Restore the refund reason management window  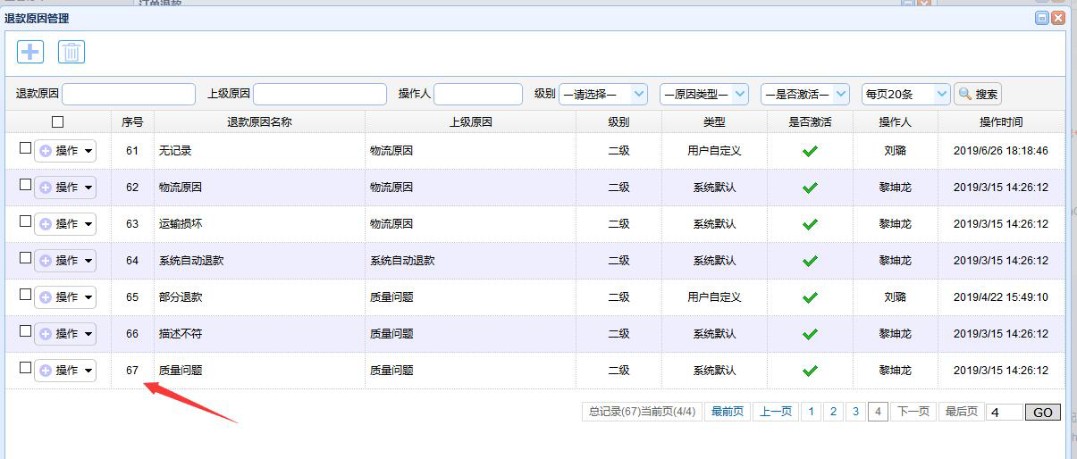coord(1041,18)
